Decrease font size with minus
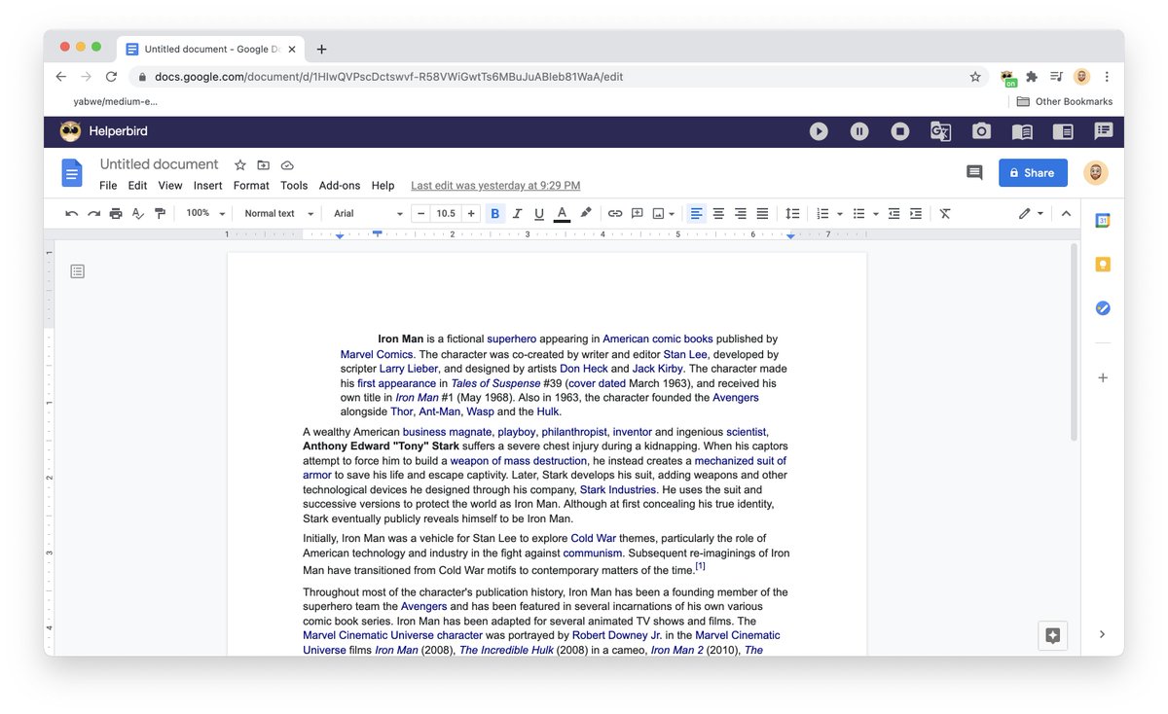The image size is (1168, 714). (x=420, y=214)
